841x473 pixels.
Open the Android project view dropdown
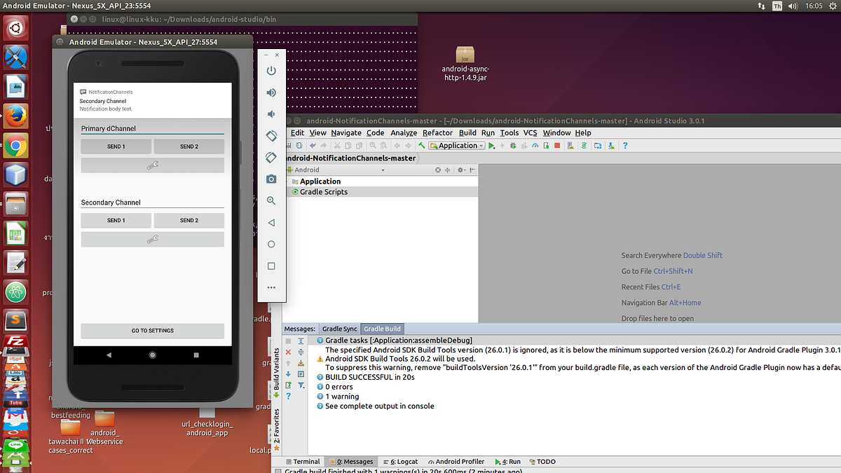pos(335,170)
